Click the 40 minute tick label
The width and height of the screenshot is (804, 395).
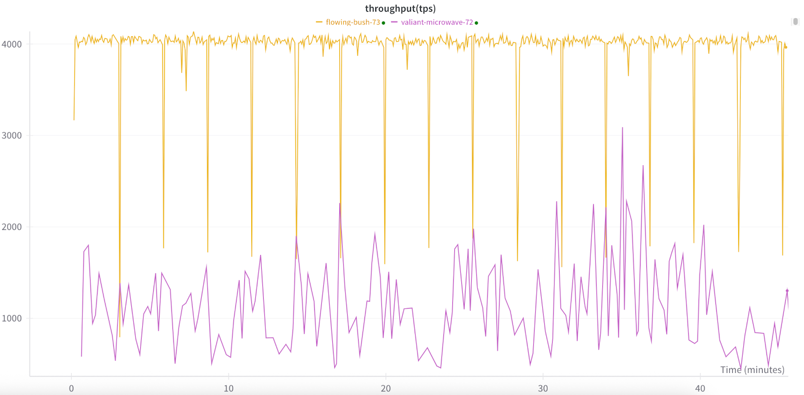point(700,388)
